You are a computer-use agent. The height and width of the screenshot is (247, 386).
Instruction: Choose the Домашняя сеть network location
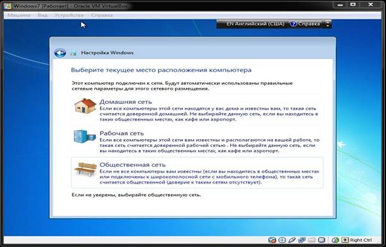click(197, 110)
